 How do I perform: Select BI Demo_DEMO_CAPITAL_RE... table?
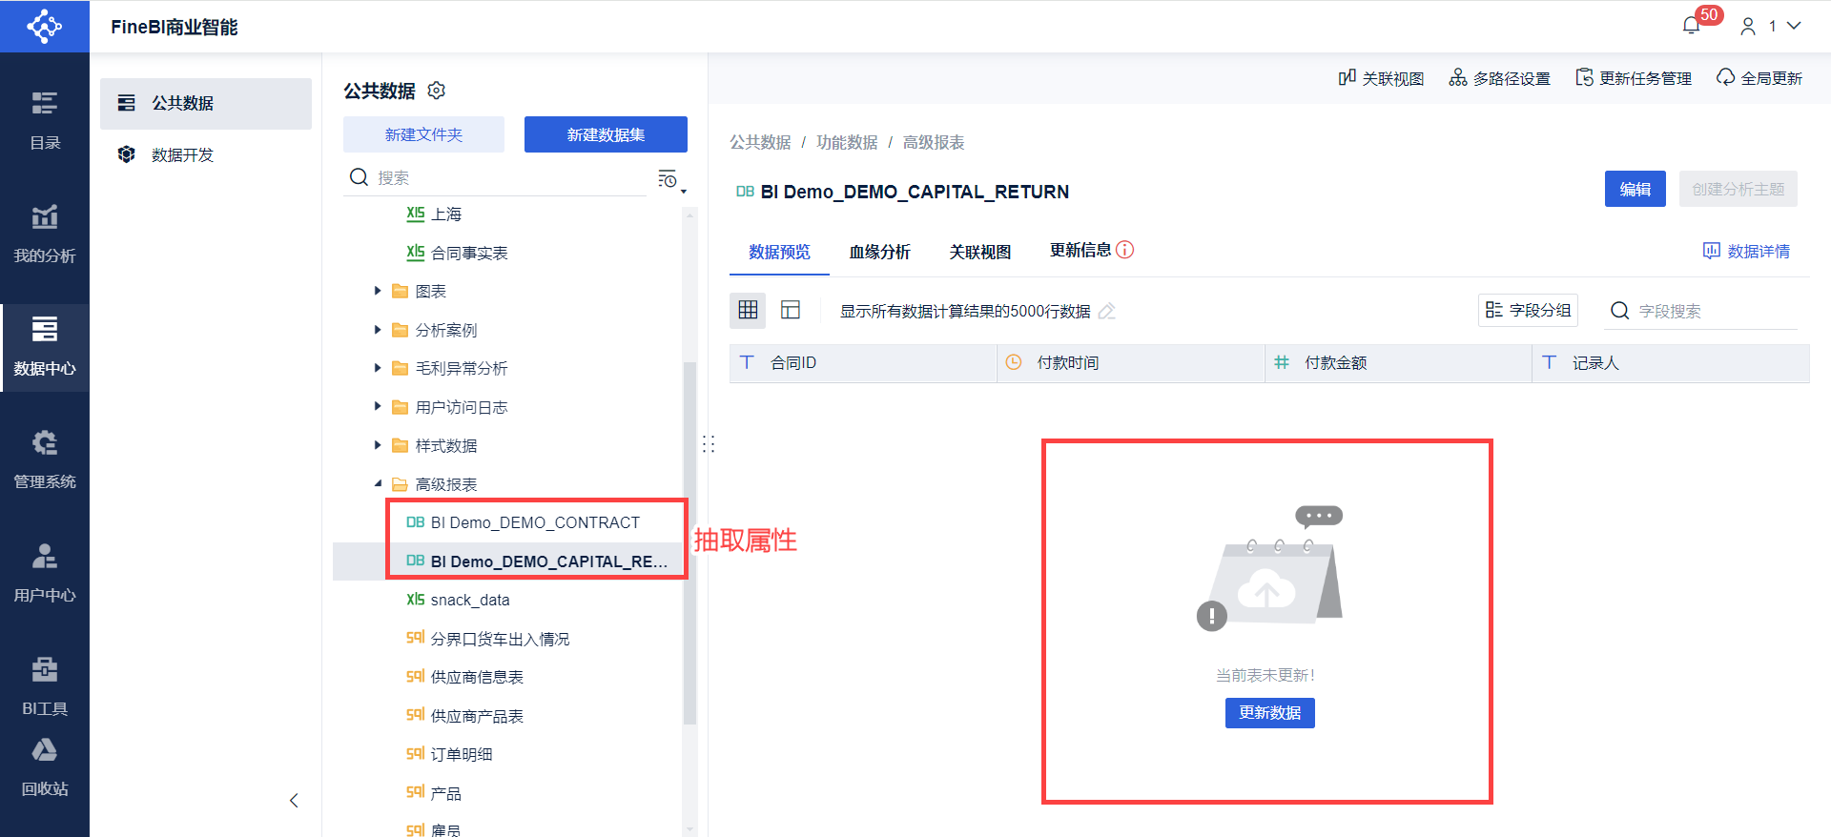pyautogui.click(x=535, y=561)
